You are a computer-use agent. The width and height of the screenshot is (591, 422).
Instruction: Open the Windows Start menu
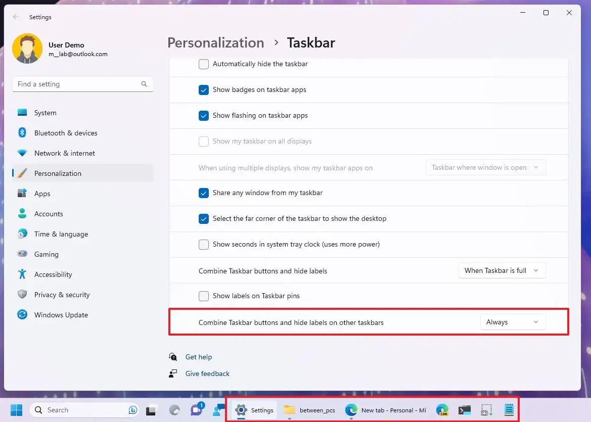[x=16, y=410]
